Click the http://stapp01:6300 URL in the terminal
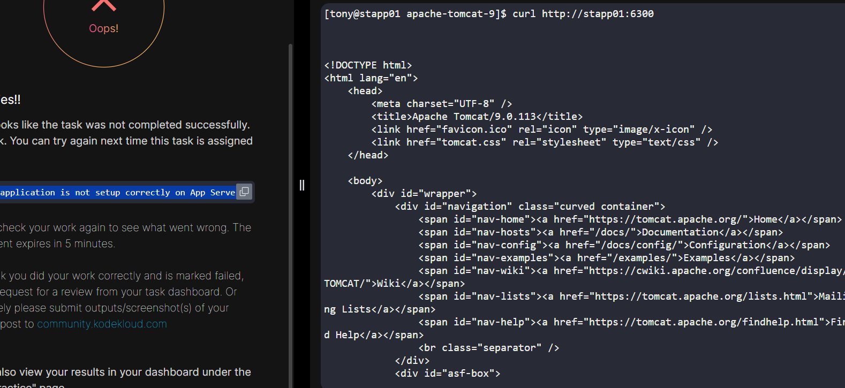 598,14
